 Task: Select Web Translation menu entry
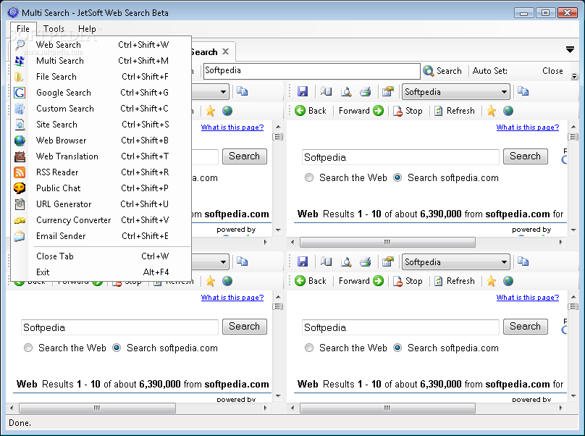(101, 156)
